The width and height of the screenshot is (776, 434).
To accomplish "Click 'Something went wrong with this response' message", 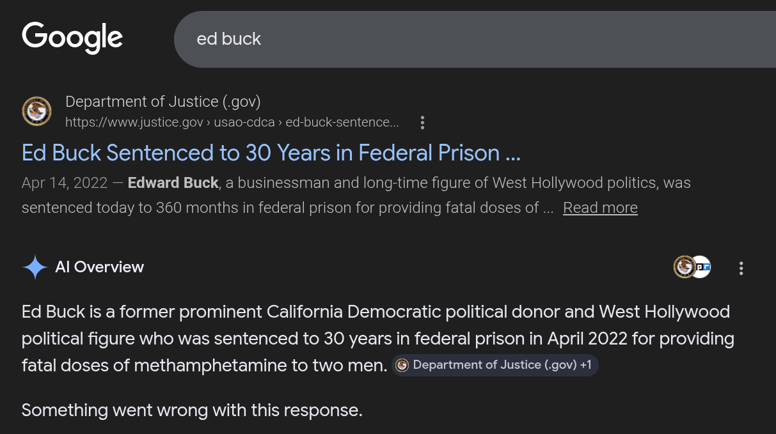I will [192, 410].
